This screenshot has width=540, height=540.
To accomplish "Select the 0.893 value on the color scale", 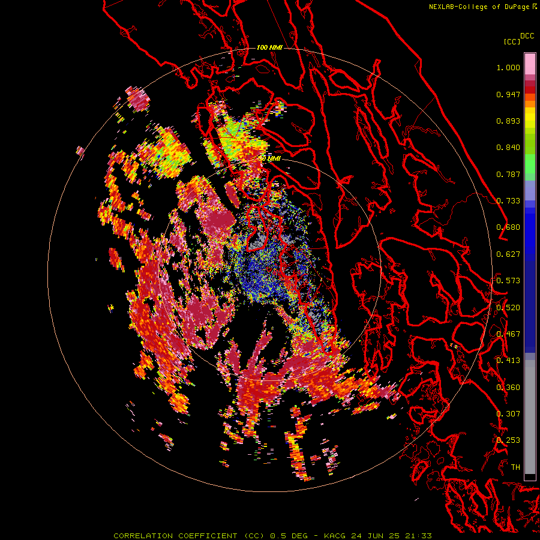I will (x=508, y=121).
